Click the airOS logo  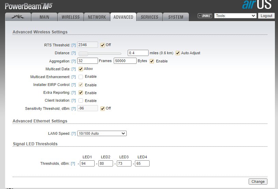257,4
